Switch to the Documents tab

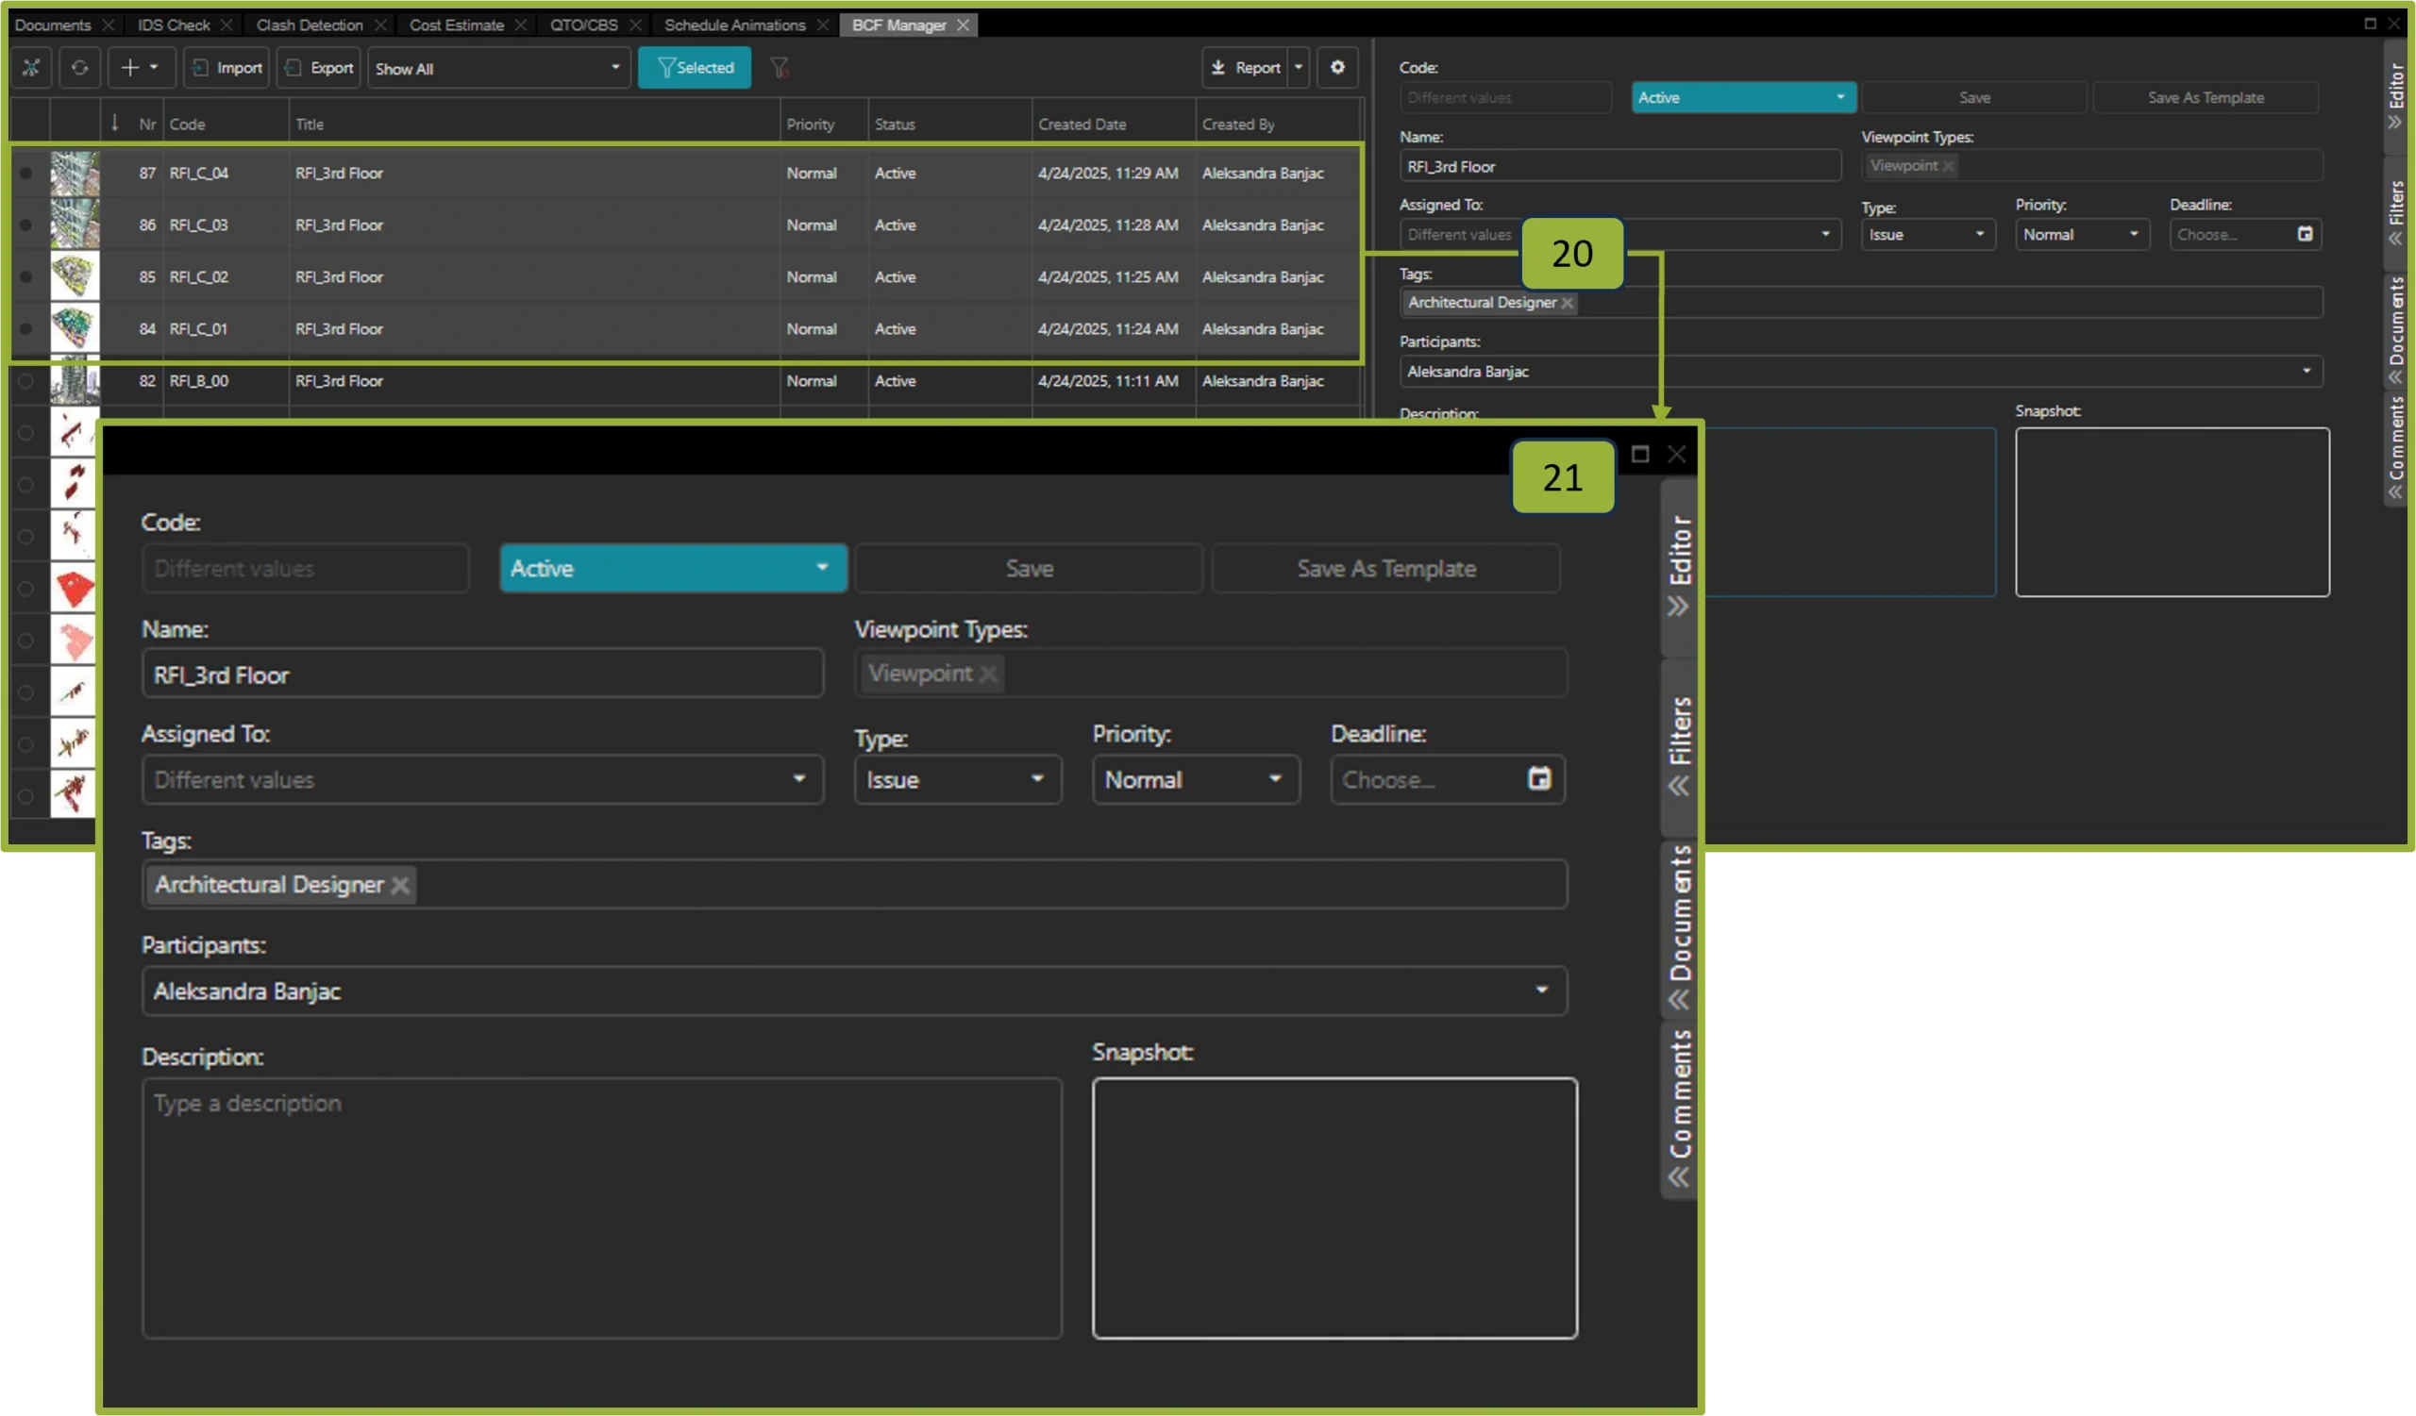tap(53, 25)
